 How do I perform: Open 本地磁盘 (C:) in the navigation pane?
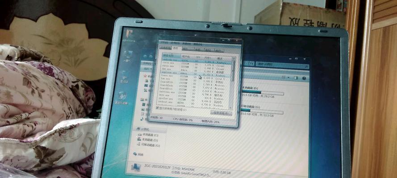point(149,135)
